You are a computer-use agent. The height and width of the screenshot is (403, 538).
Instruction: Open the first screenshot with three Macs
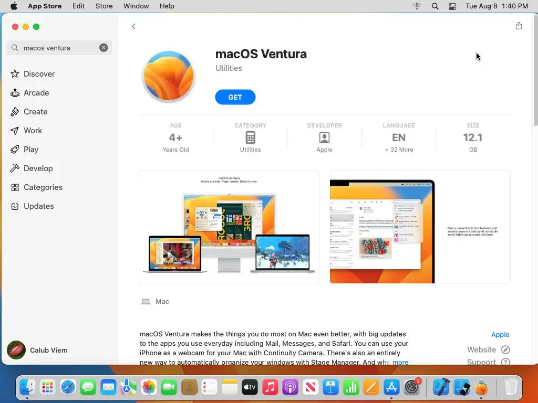coord(229,227)
